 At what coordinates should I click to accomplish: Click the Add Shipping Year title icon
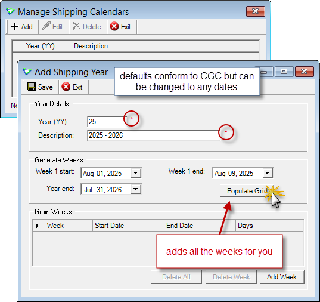27,72
